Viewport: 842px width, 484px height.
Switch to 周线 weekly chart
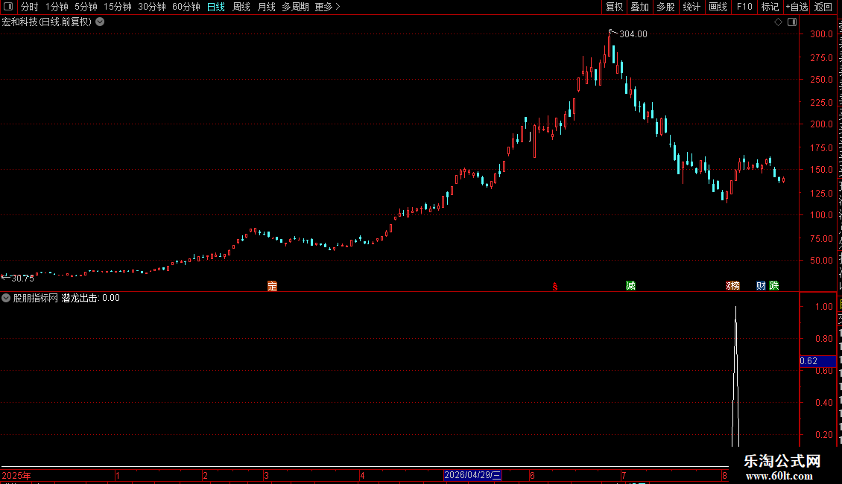[x=241, y=7]
